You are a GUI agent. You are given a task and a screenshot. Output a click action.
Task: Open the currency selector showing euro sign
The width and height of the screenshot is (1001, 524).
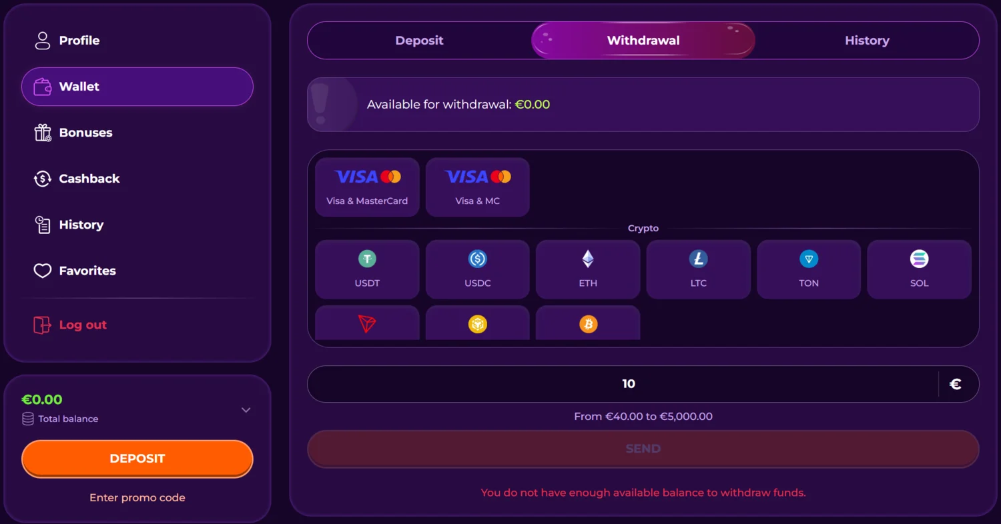(956, 383)
